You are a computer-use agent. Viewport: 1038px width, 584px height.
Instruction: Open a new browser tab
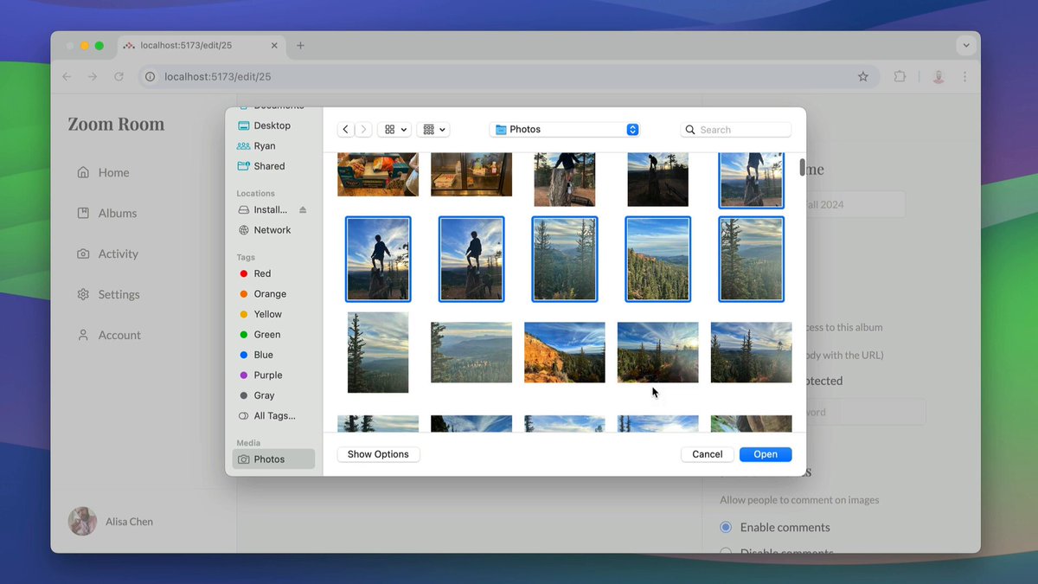pos(300,46)
